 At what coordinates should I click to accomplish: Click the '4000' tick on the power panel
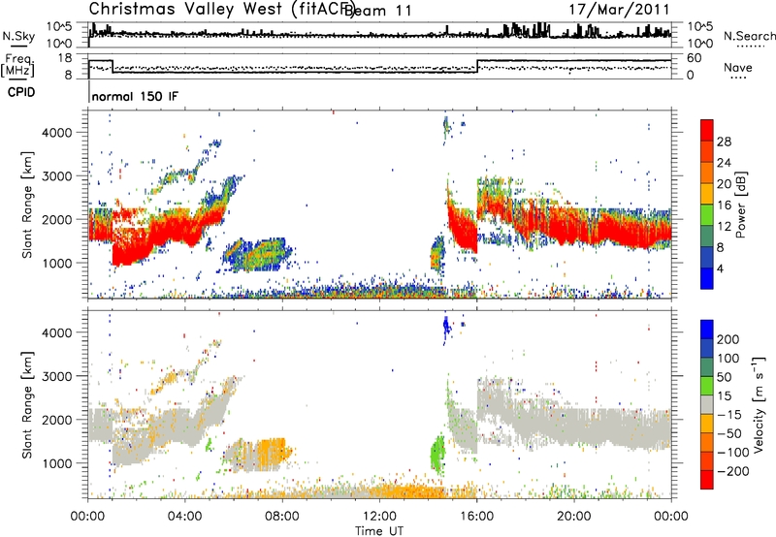coord(56,133)
